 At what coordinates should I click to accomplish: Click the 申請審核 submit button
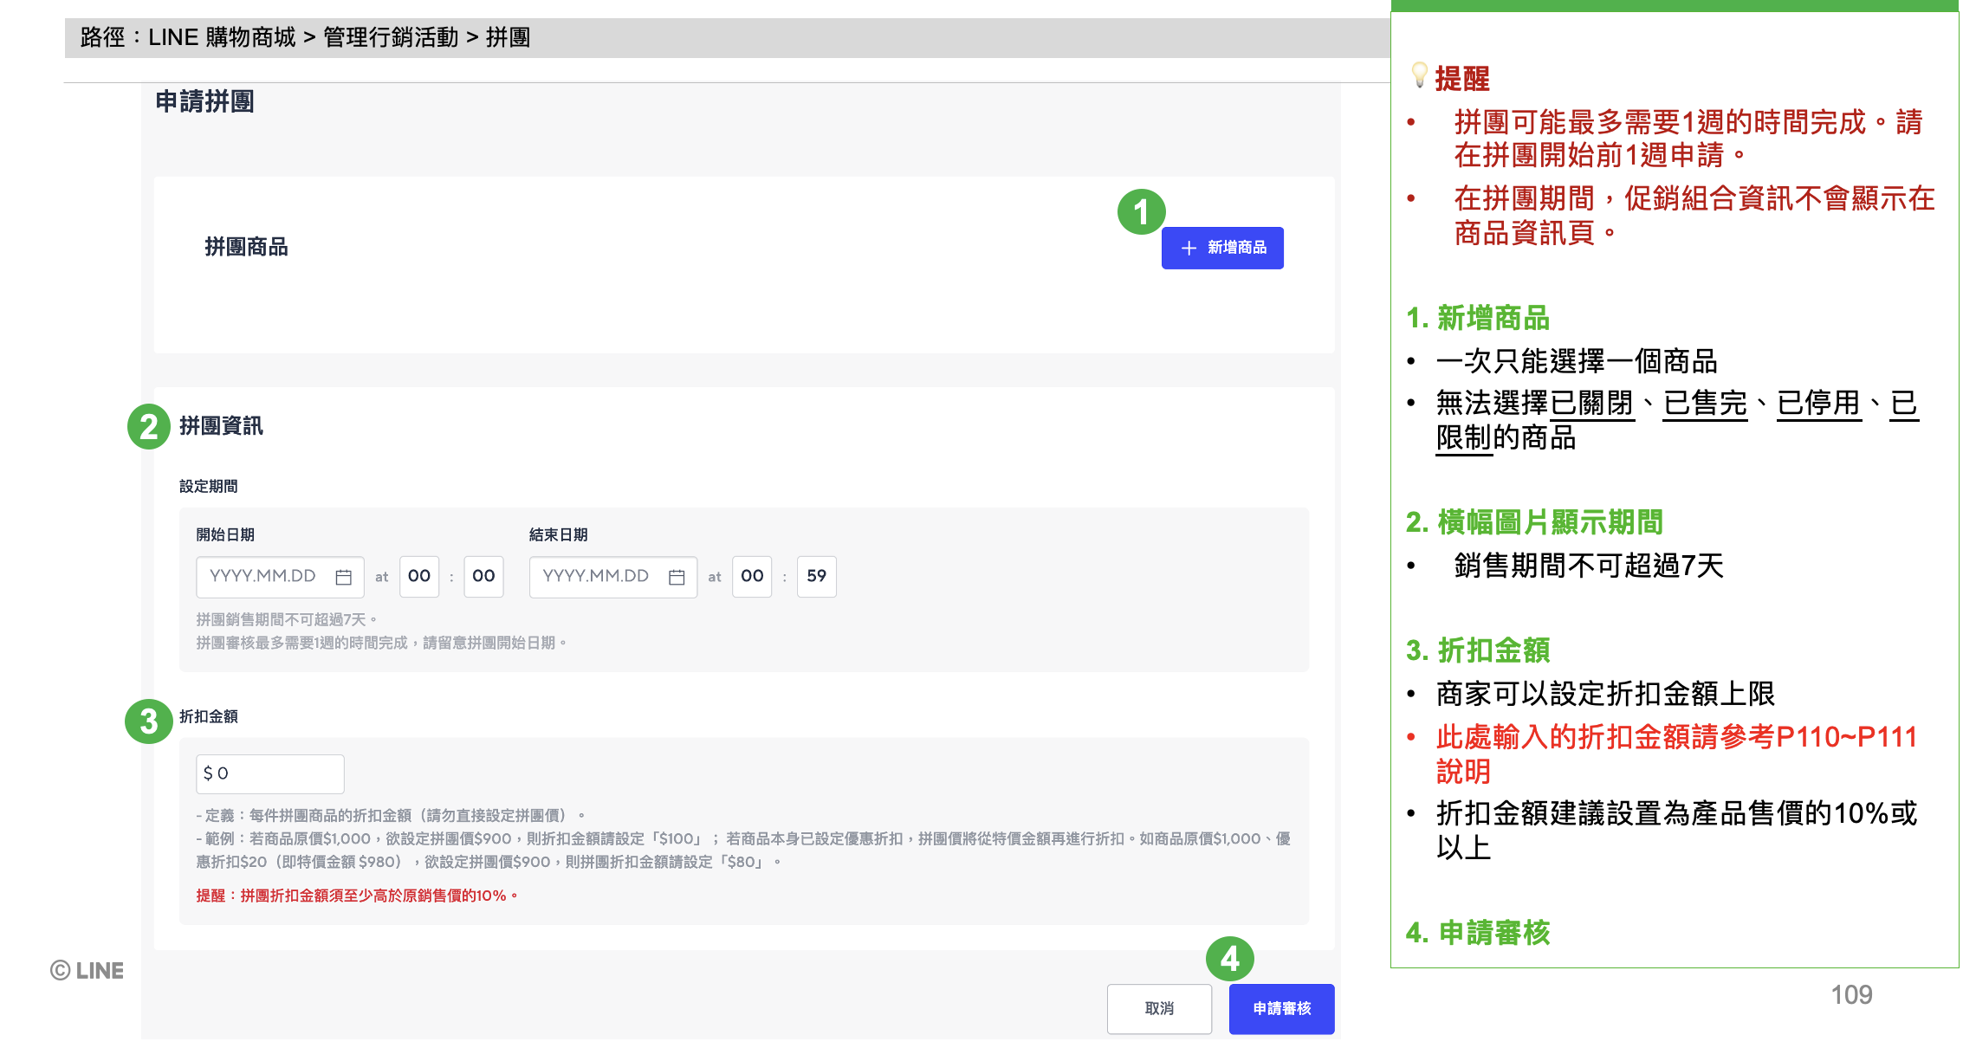[x=1281, y=1008]
